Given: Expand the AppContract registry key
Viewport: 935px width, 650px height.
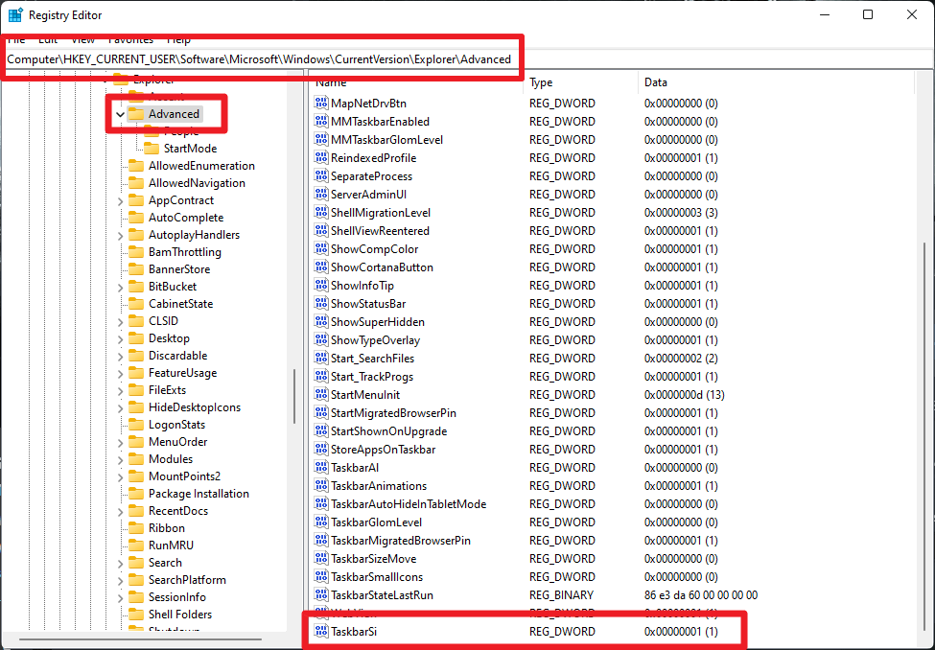Looking at the screenshot, I should pos(120,200).
